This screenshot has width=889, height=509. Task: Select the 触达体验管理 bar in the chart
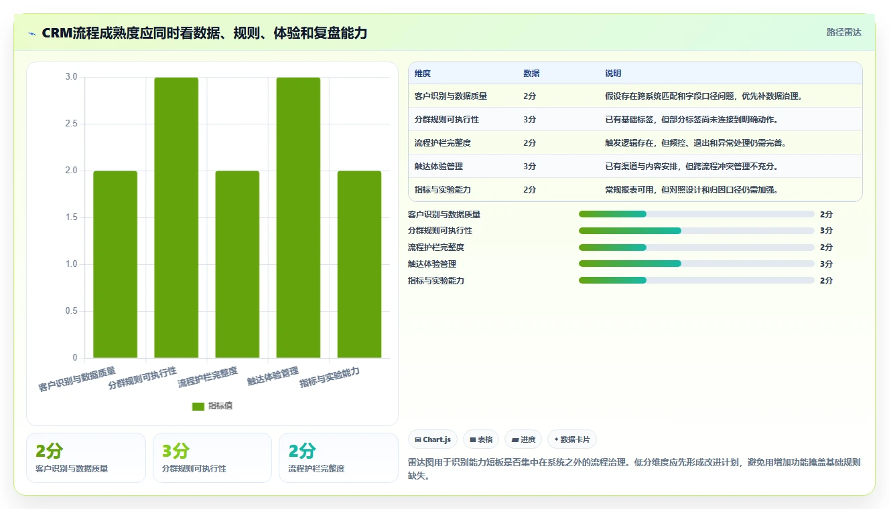298,217
